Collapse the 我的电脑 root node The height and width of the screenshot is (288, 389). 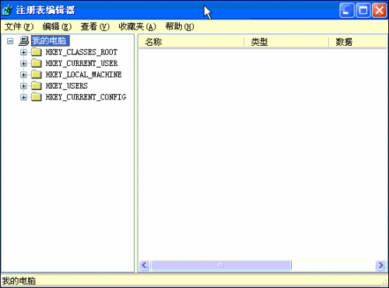[x=10, y=41]
